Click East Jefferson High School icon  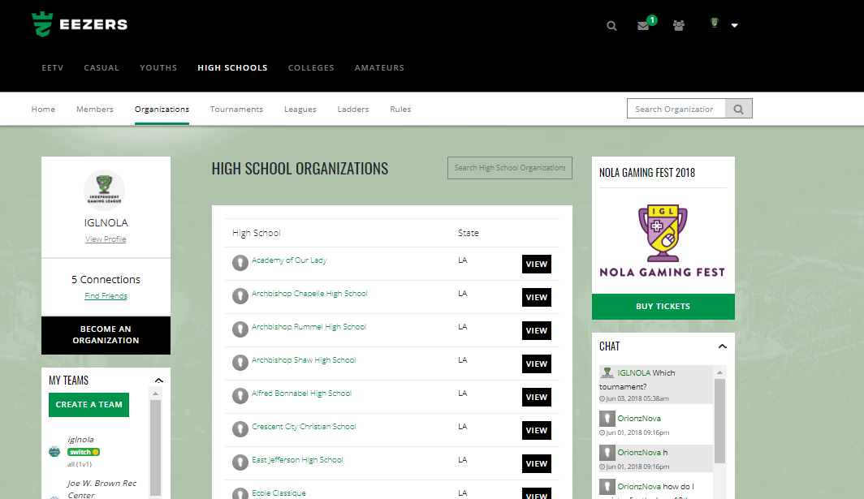[240, 462]
